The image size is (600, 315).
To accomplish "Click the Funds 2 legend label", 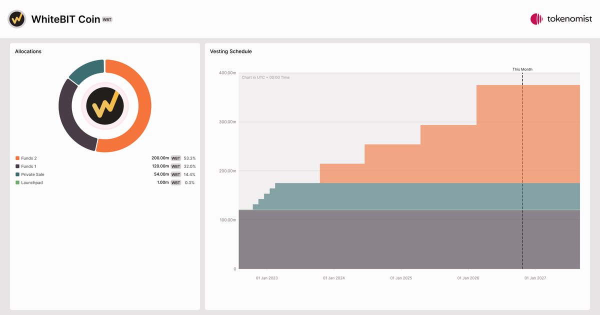I will pyautogui.click(x=29, y=158).
